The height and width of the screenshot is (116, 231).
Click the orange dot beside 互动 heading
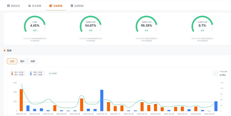[x=5, y=51]
